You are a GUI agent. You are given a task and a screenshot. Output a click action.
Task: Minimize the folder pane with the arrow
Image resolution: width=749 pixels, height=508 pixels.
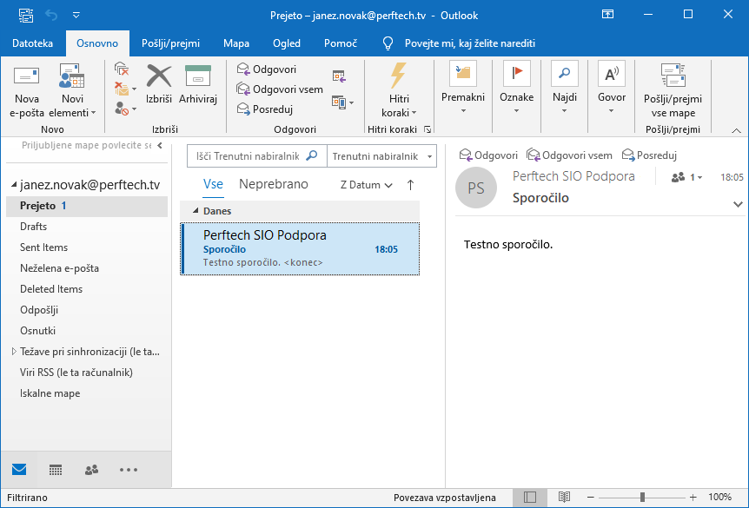[160, 145]
